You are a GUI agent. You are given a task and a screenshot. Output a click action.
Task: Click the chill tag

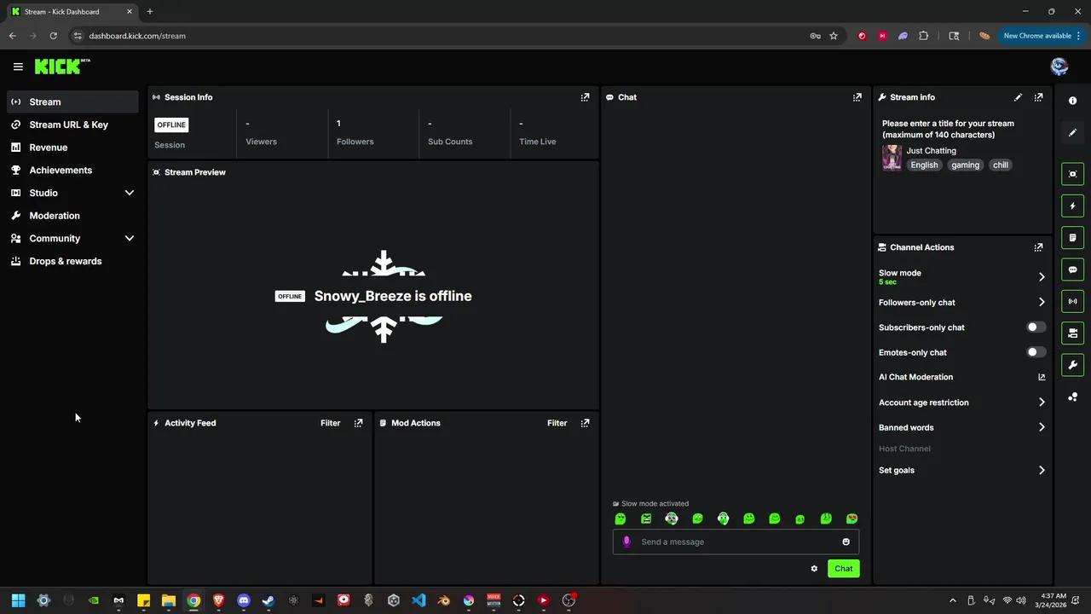click(x=1001, y=165)
